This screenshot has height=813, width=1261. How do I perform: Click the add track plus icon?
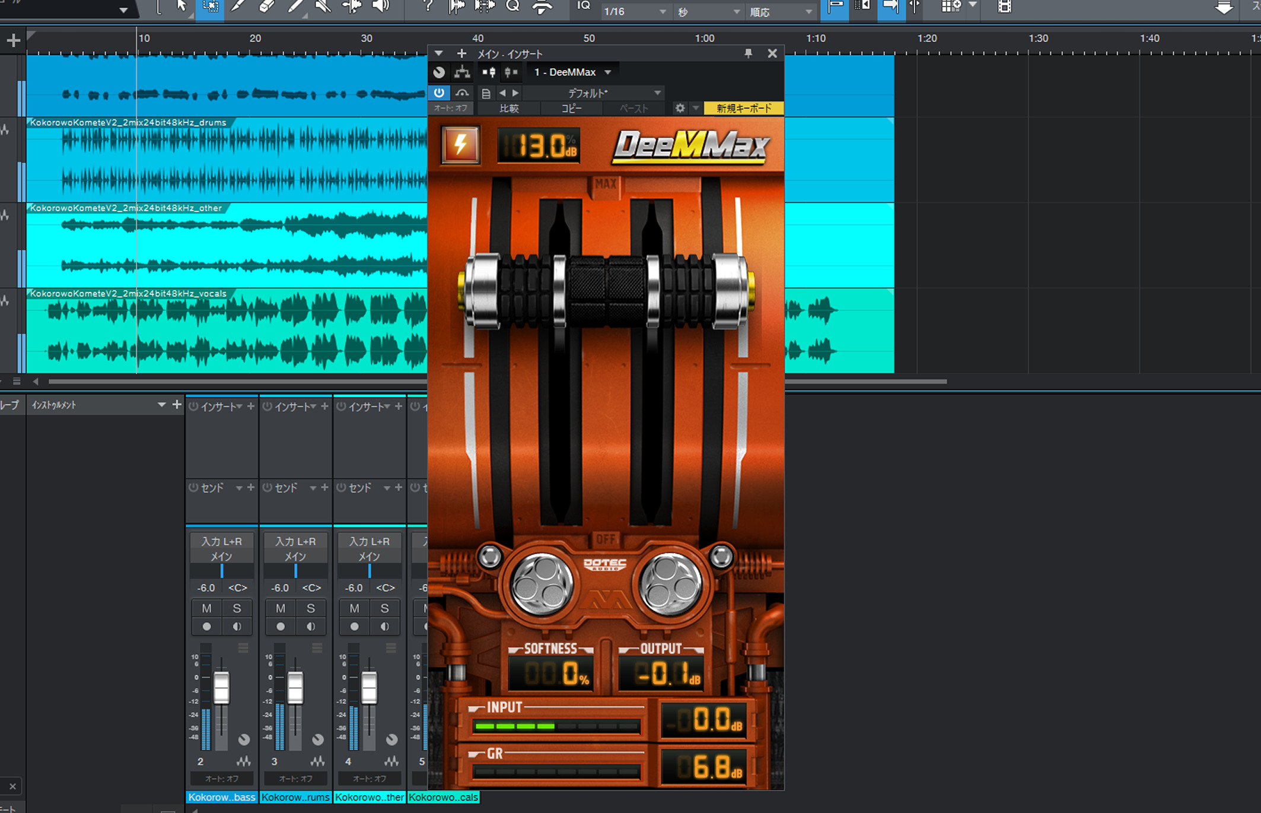[13, 40]
